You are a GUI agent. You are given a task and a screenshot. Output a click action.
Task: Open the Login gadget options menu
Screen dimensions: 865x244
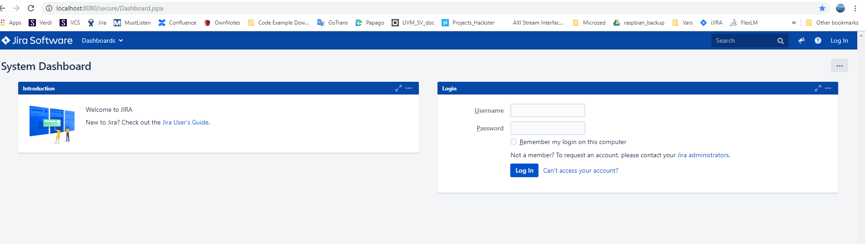click(828, 88)
